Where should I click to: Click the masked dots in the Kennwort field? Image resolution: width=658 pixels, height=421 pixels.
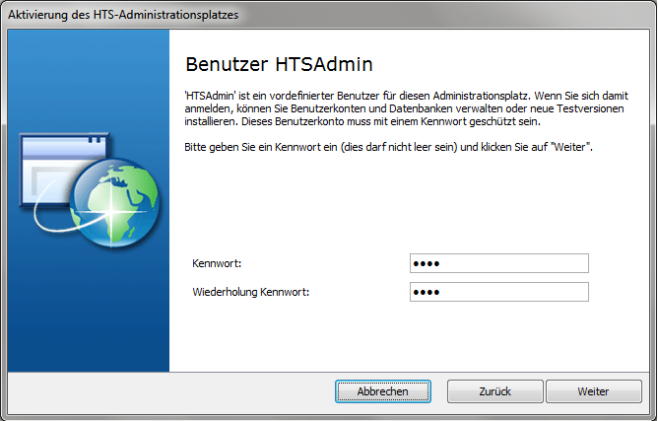[427, 263]
